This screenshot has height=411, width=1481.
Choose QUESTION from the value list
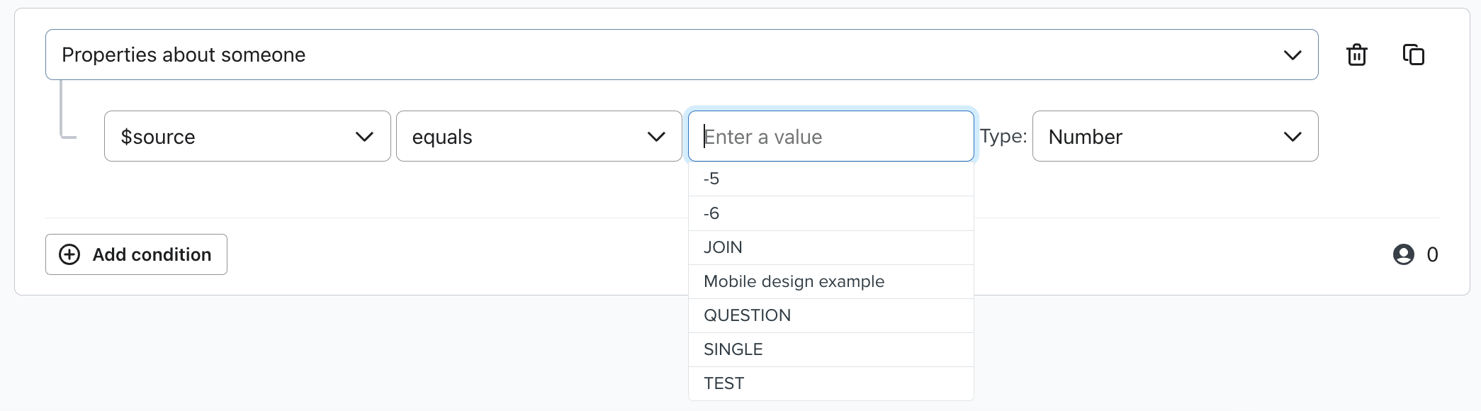(830, 315)
